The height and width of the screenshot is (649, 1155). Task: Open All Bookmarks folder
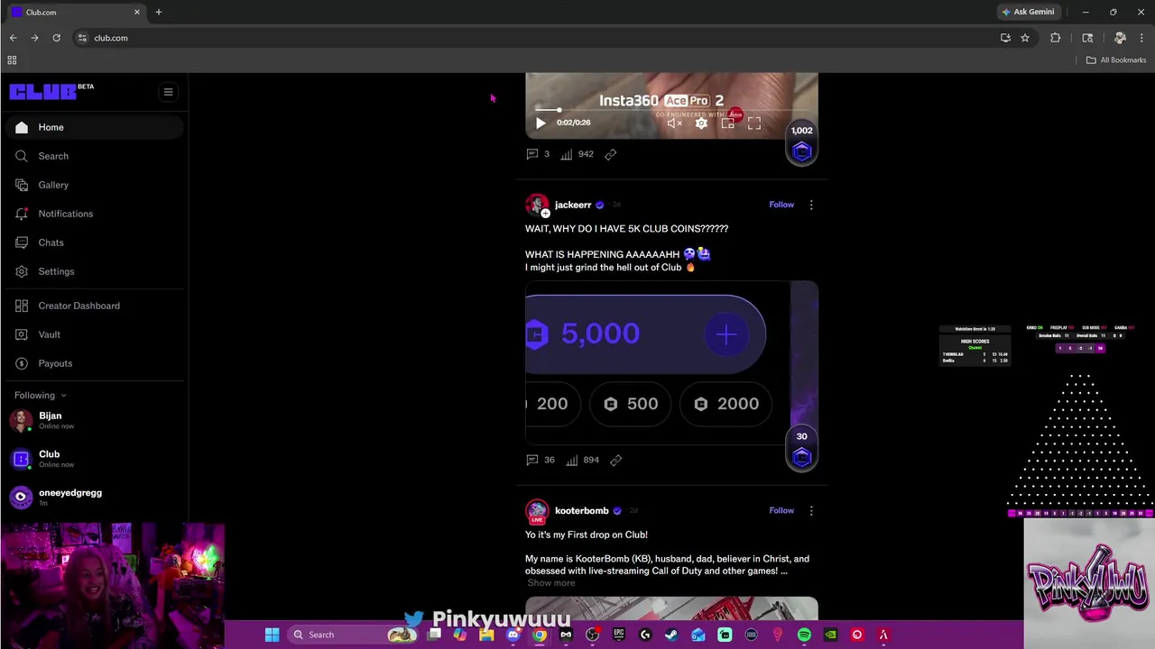click(1116, 59)
